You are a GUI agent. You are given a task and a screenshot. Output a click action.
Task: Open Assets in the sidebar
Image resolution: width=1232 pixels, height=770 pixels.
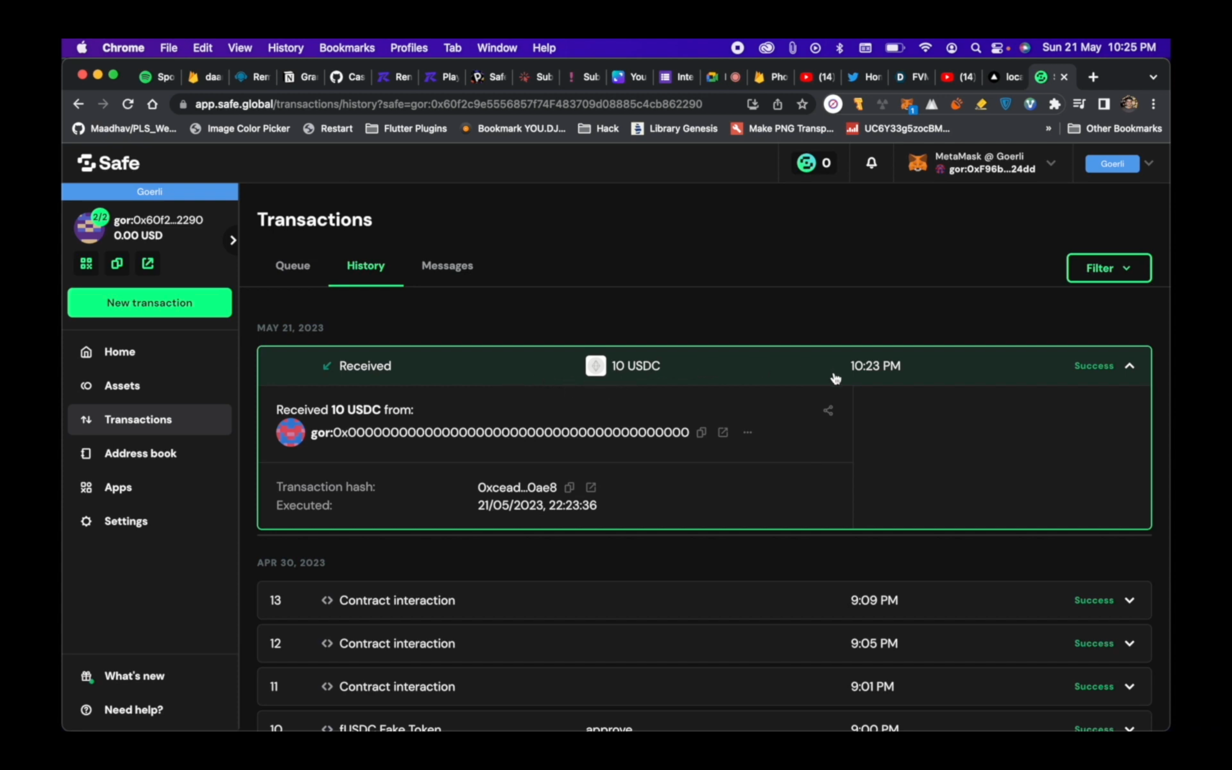coord(121,385)
